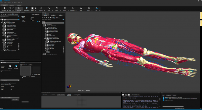Image resolution: width=202 pixels, height=110 pixels.
Task: Select the Rectangle selection mode icon
Action: click(16, 66)
